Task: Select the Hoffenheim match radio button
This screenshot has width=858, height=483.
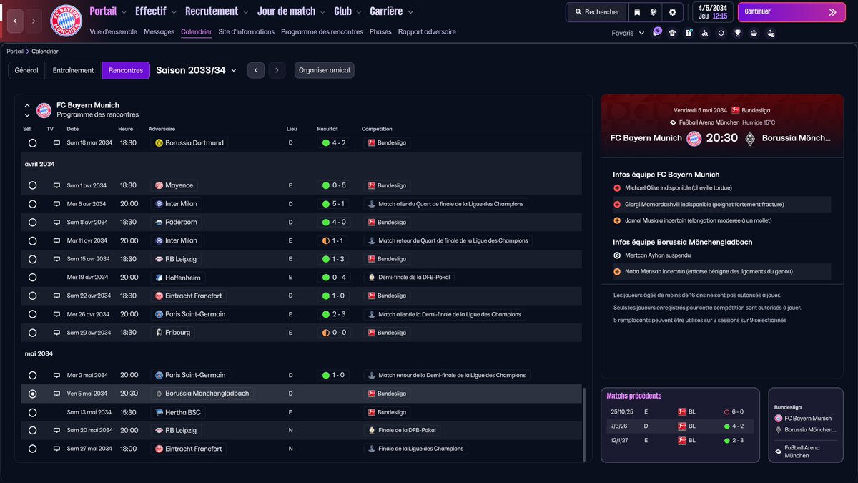Action: tap(32, 278)
